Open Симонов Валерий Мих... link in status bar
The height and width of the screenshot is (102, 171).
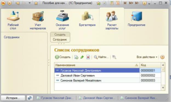139,98
